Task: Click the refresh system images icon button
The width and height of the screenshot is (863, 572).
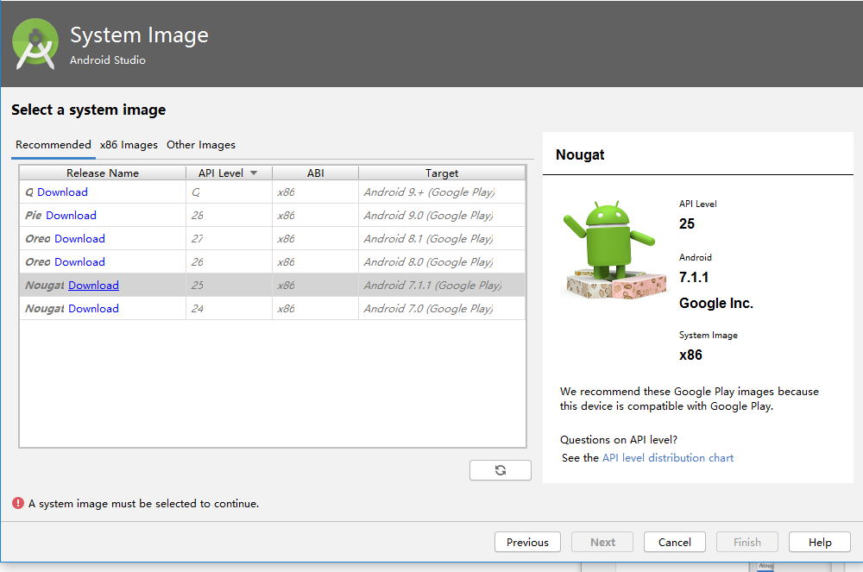Action: point(501,470)
